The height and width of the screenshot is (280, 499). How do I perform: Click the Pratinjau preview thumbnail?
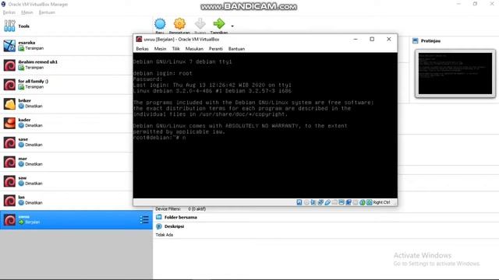tap(455, 73)
